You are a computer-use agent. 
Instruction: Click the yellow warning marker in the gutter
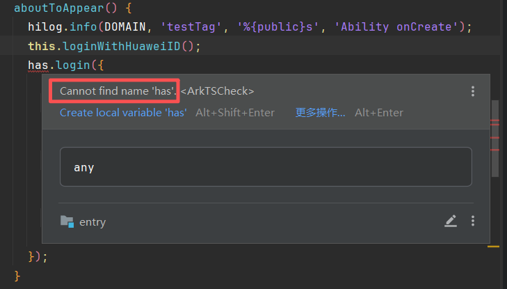pos(493,247)
